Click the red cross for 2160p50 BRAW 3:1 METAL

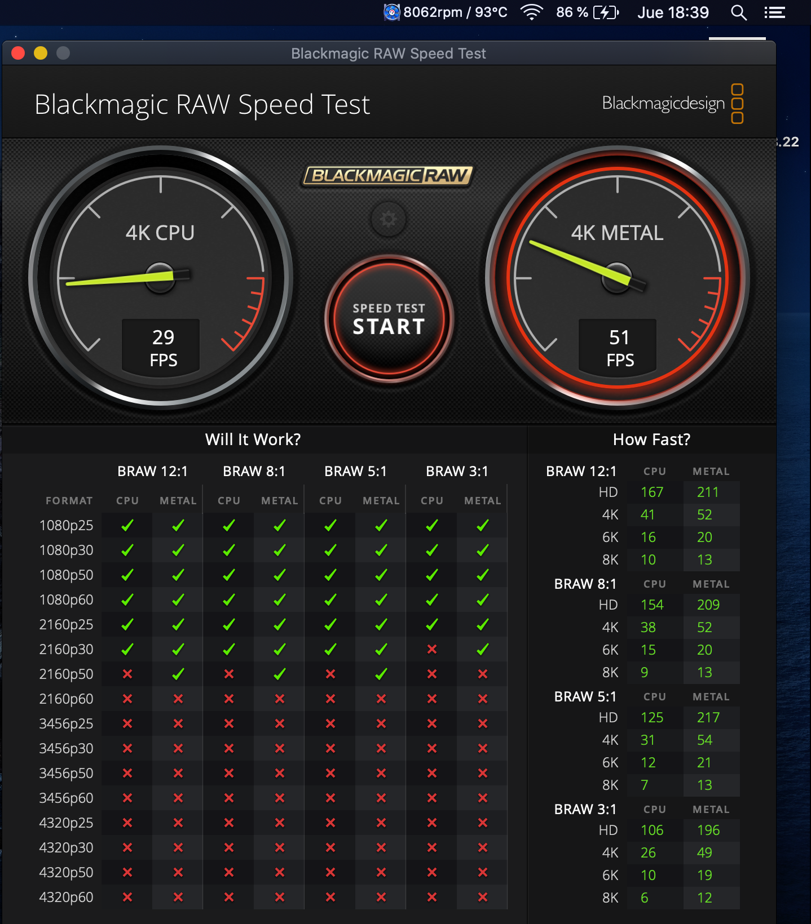pyautogui.click(x=483, y=674)
